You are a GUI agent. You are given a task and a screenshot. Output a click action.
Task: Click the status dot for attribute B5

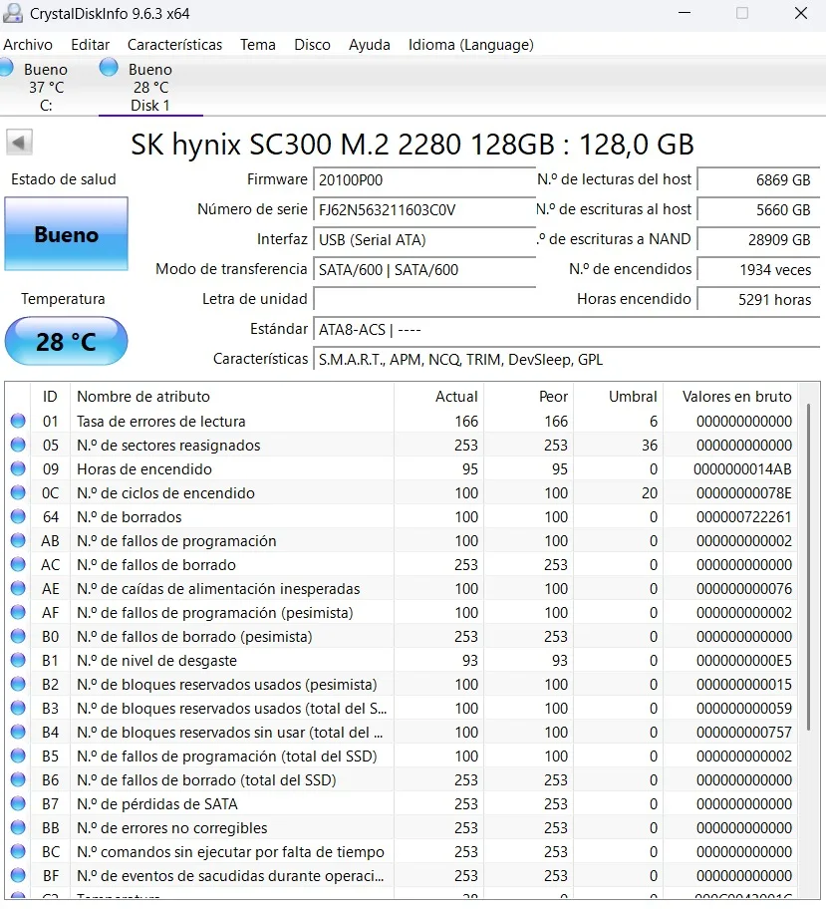pyautogui.click(x=18, y=756)
